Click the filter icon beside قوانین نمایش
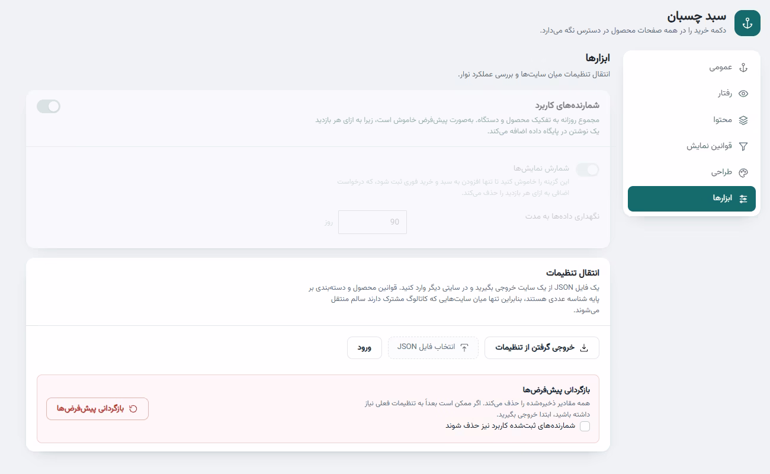770x474 pixels. 744,146
